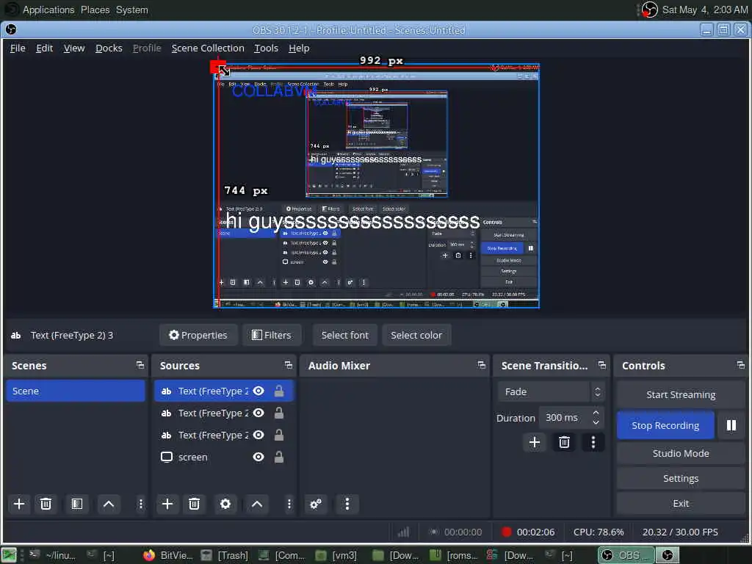
Task: Toggle eye of the third Text source
Action: [258, 435]
